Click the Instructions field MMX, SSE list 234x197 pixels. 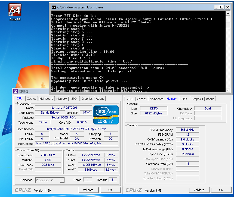[76, 143]
